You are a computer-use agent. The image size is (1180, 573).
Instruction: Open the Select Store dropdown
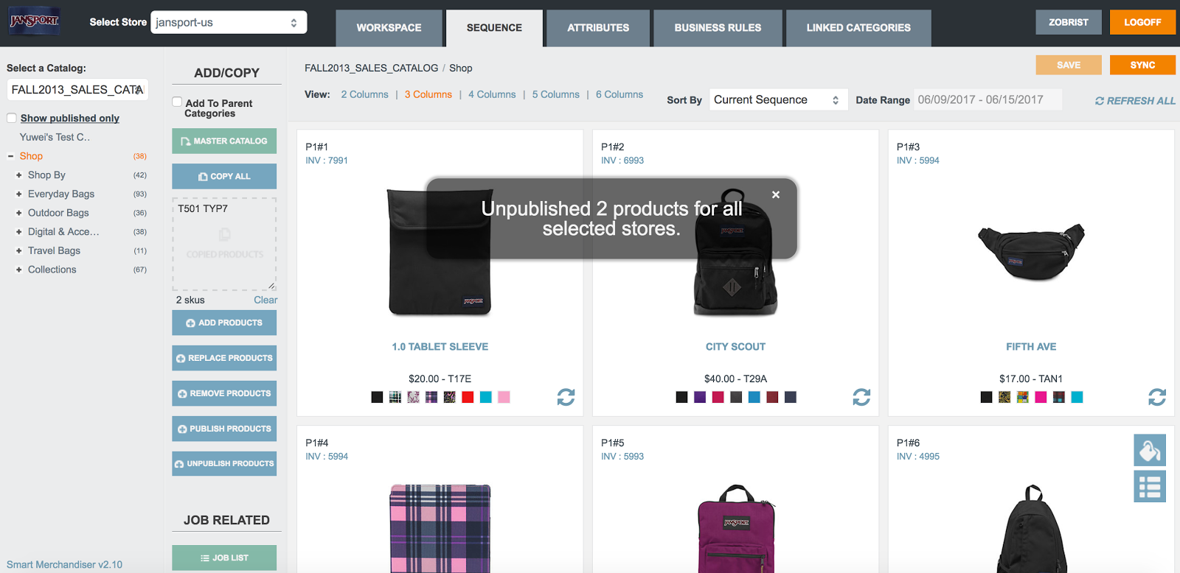pos(229,22)
